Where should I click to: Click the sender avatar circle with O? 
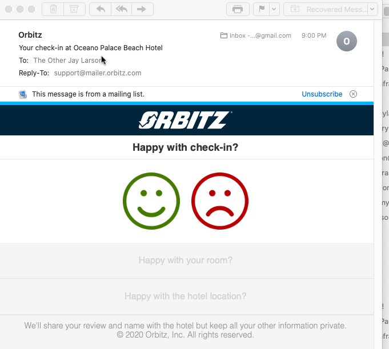tap(347, 41)
